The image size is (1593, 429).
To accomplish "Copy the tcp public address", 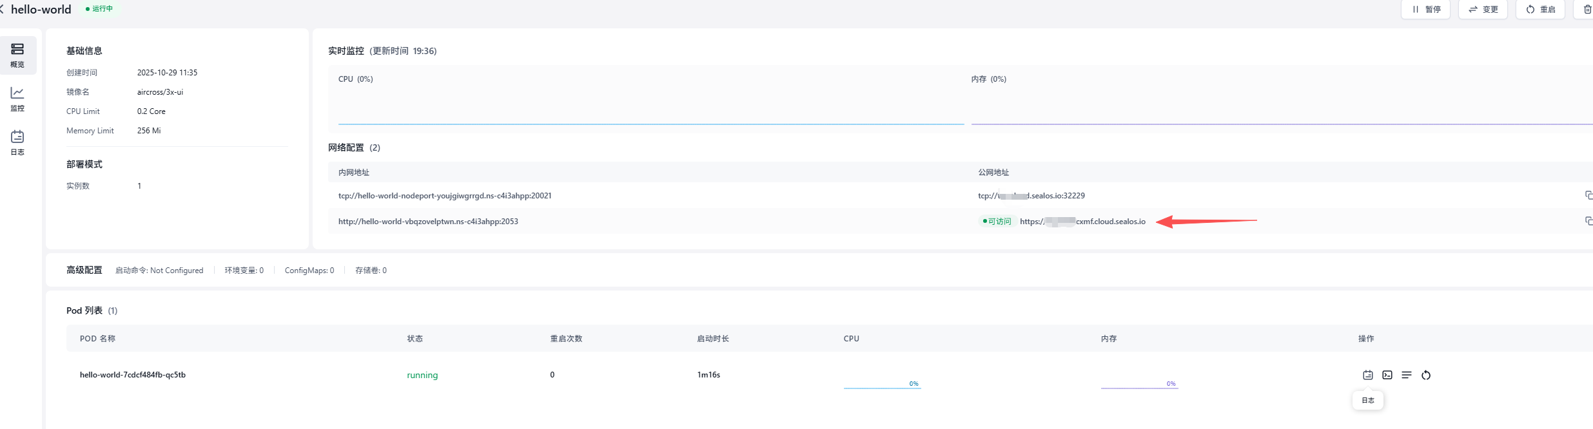I will [x=1588, y=195].
